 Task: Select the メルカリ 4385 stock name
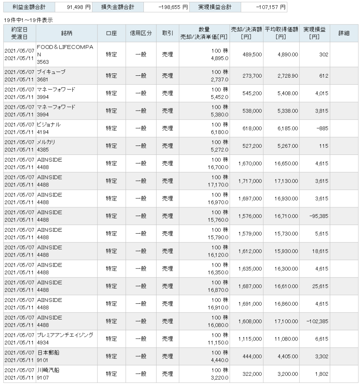46,146
